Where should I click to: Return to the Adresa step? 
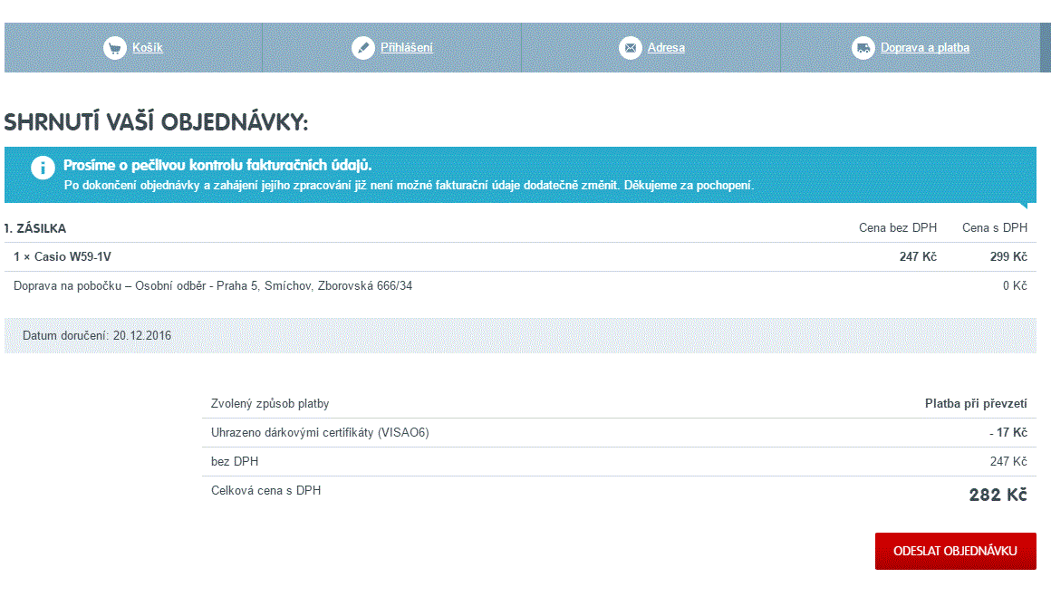click(x=666, y=48)
